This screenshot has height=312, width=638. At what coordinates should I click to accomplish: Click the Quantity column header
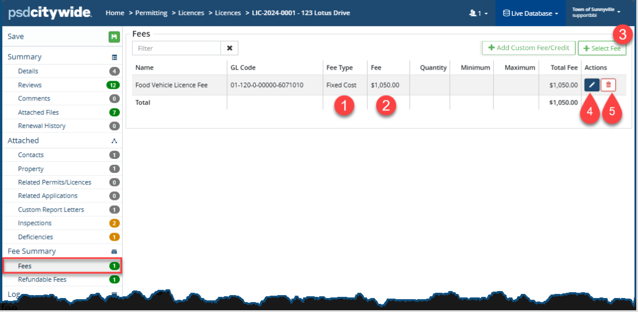(x=434, y=68)
